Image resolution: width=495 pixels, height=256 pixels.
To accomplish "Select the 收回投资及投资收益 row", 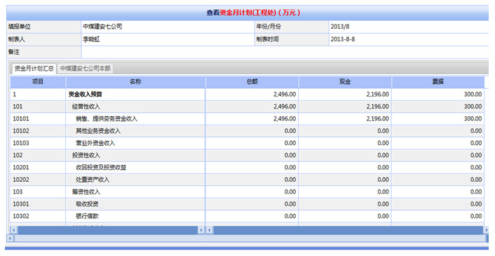I will 247,167.
